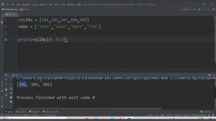The width and height of the screenshot is (216, 121).
Task: Change file encoding UTF-8 in status bar
Action: click(169, 115)
